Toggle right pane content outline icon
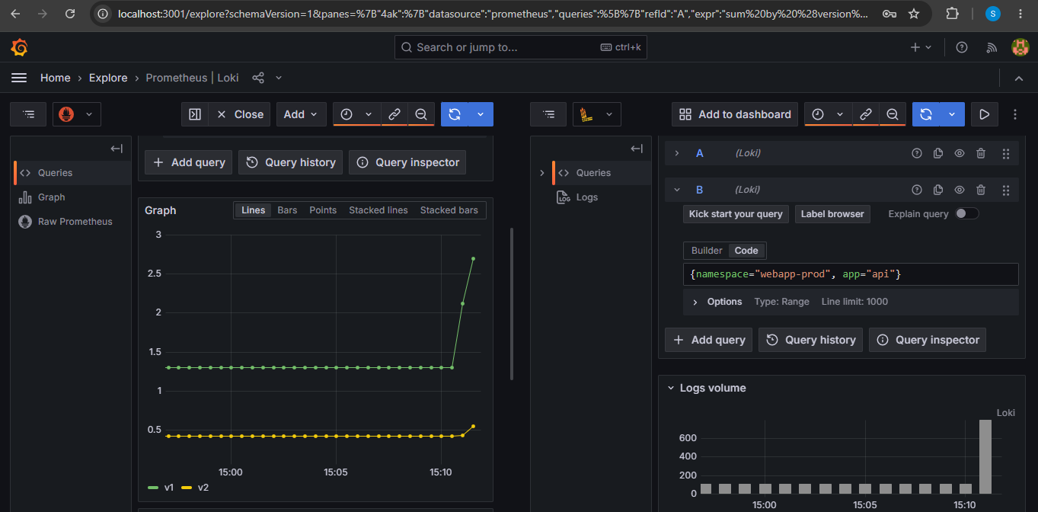This screenshot has height=512, width=1038. coord(548,114)
